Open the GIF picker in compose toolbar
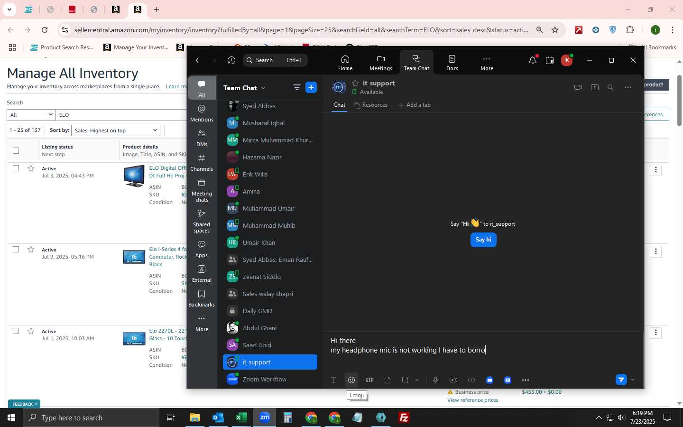Viewport: 683px width, 427px height. pos(369,380)
